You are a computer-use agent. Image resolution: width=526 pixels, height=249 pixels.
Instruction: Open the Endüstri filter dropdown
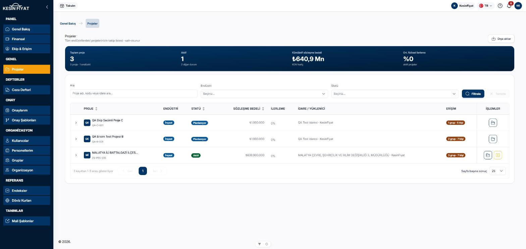264,94
